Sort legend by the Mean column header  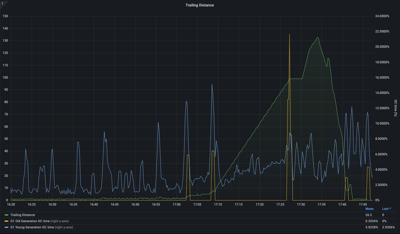click(x=369, y=209)
